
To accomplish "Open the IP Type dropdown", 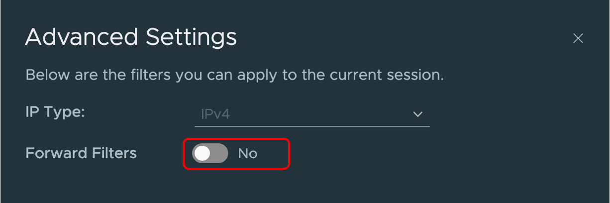I will coord(311,114).
